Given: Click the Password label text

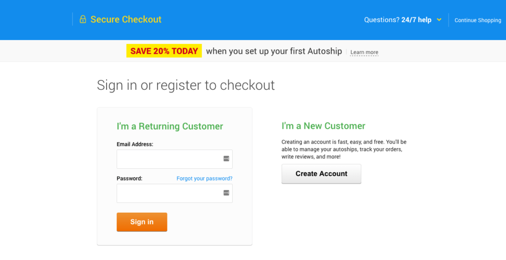Looking at the screenshot, I should pos(129,179).
